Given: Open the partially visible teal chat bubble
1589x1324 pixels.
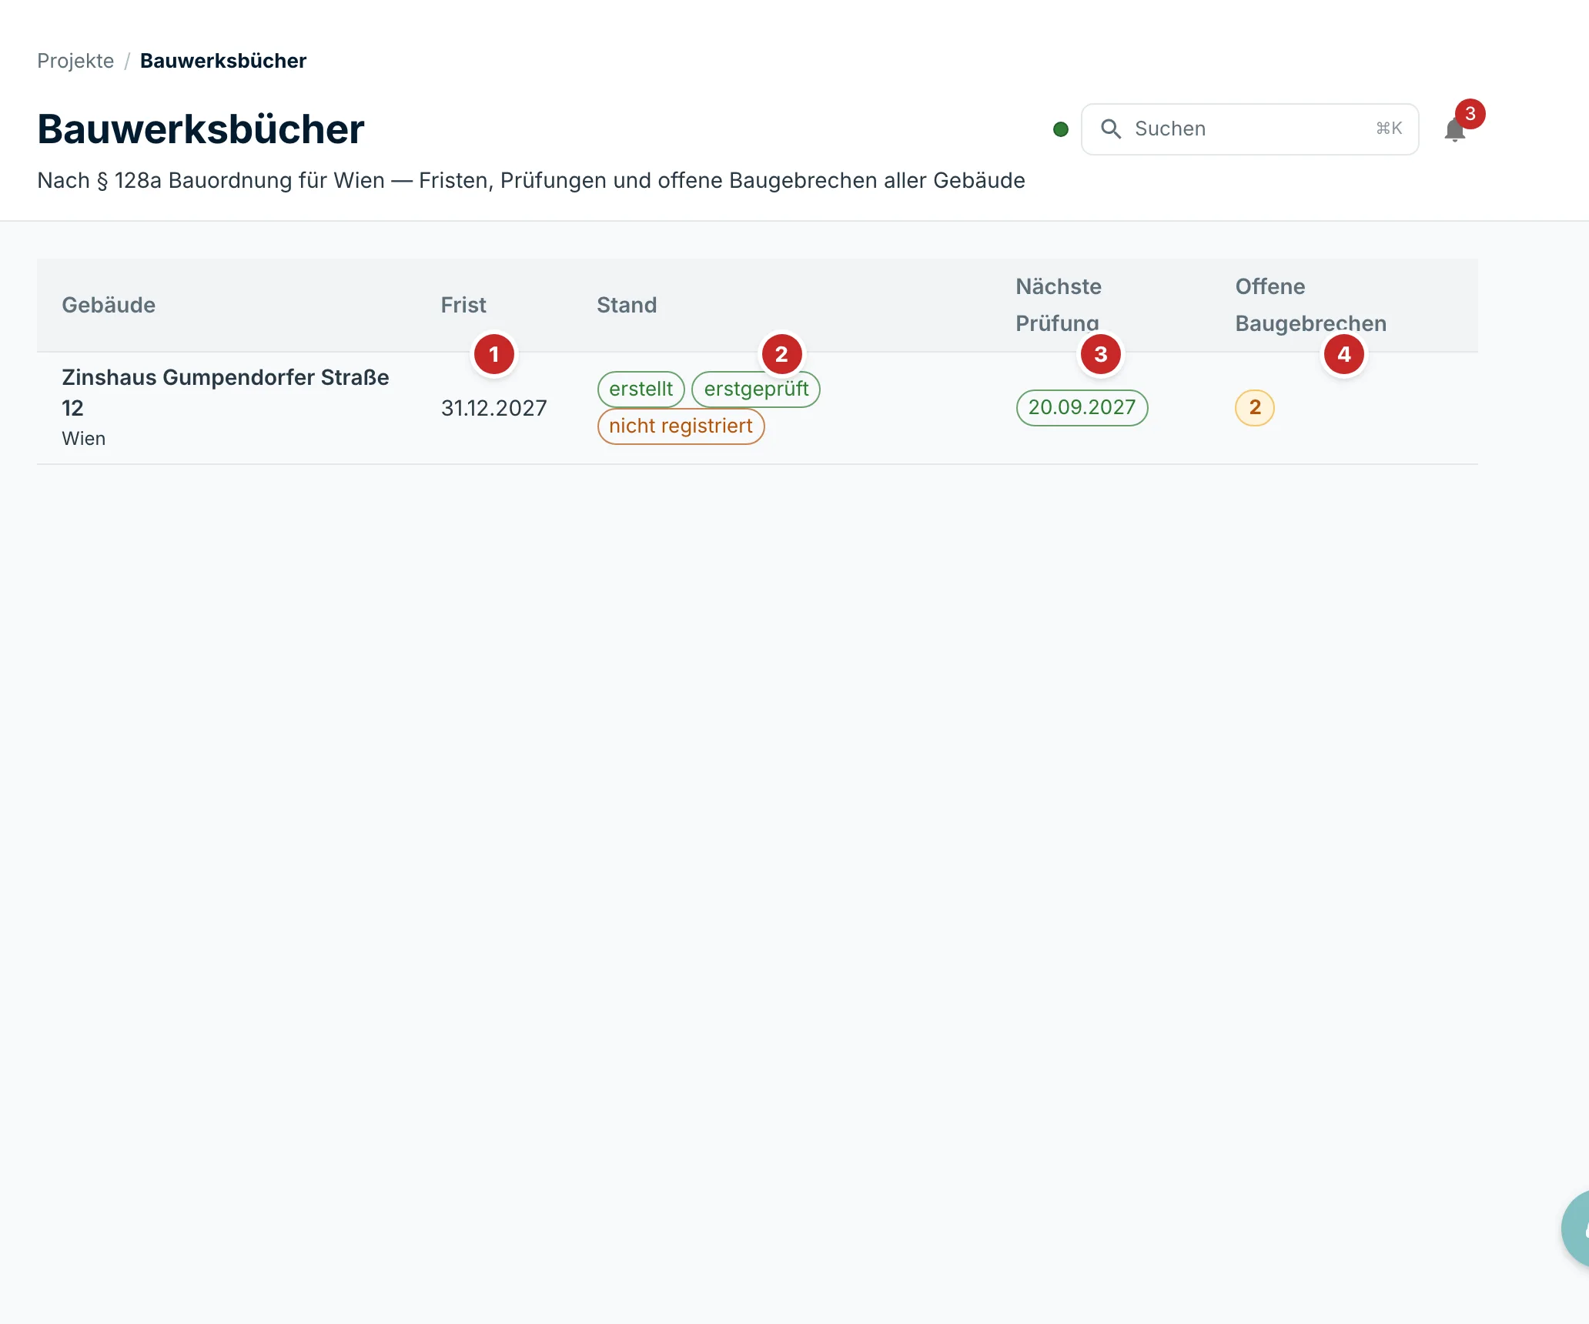Looking at the screenshot, I should point(1575,1229).
